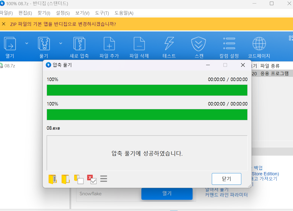This screenshot has height=211, width=293.
Task: Click the red X checkmark icon
Action: 92,179
